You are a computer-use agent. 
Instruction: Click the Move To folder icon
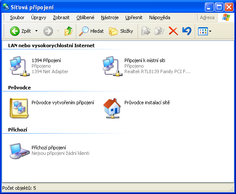click(x=146, y=31)
